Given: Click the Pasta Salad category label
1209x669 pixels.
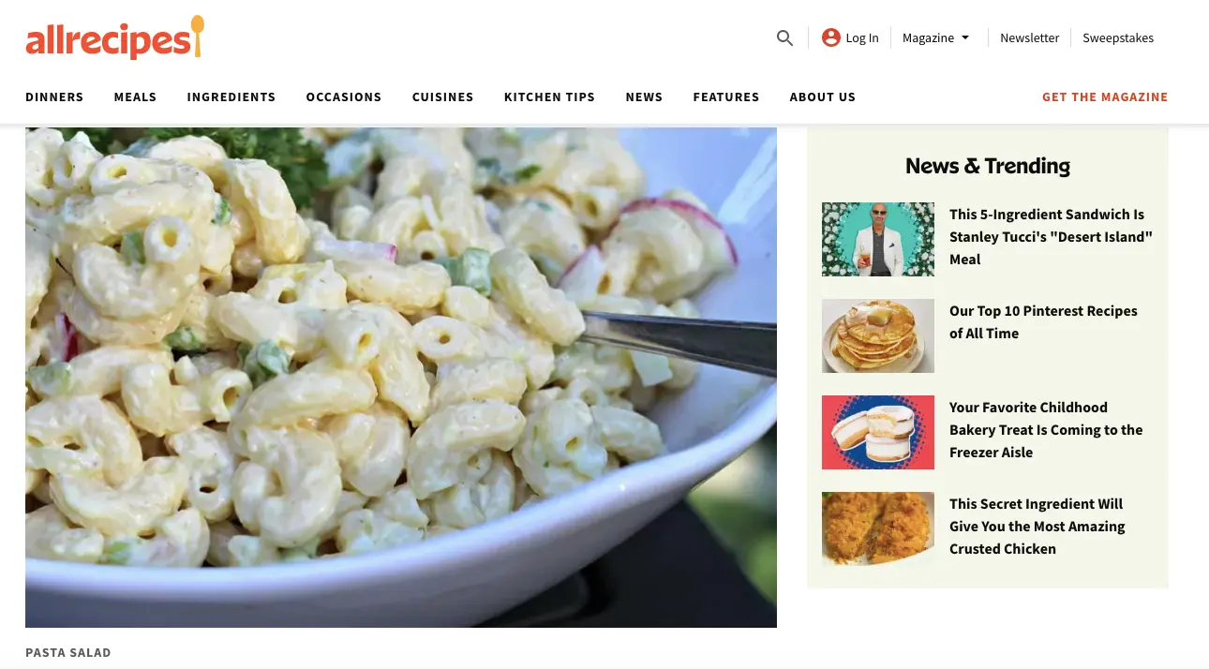Looking at the screenshot, I should click(68, 652).
